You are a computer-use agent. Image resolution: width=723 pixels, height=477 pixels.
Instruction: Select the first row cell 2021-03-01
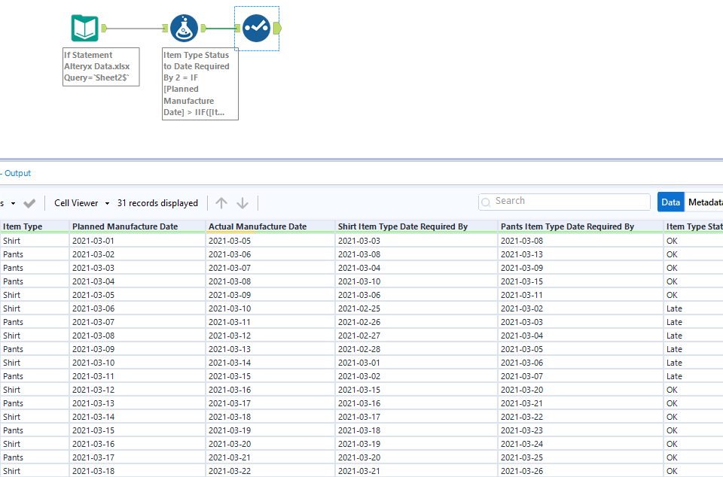93,241
